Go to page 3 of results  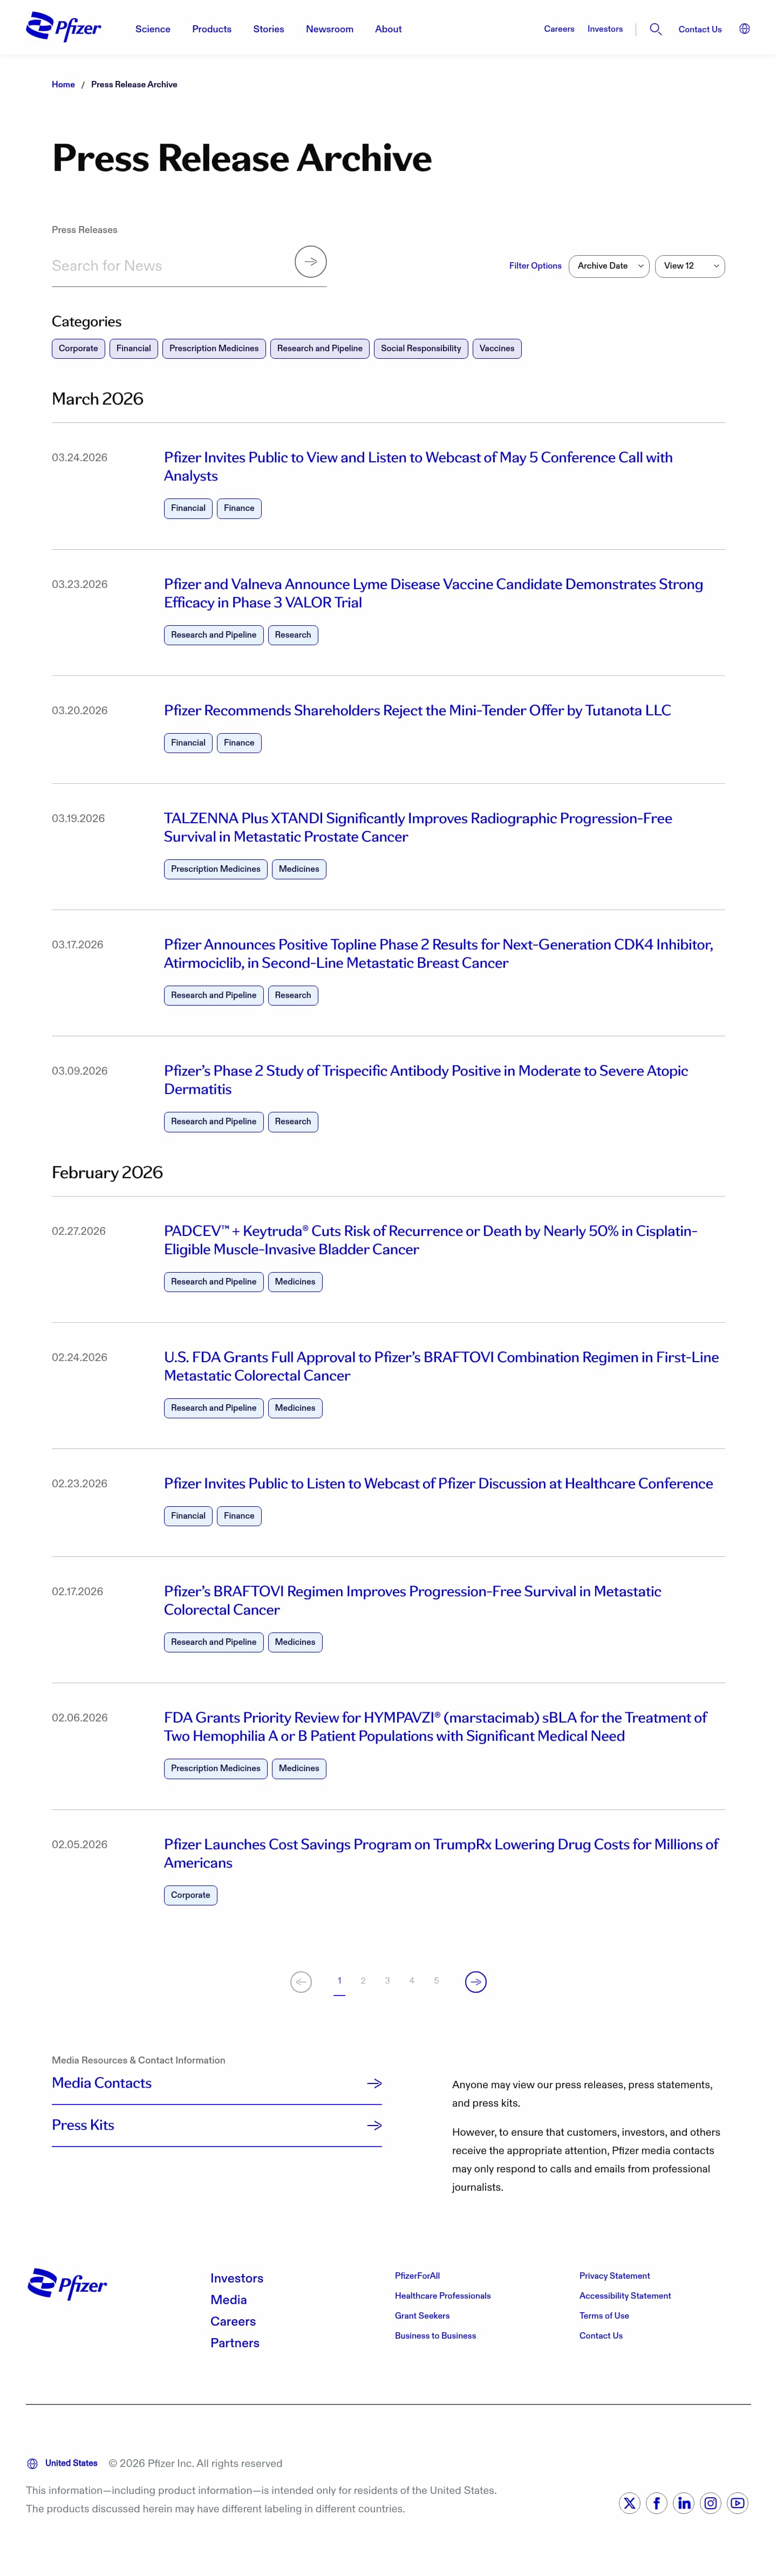387,1980
